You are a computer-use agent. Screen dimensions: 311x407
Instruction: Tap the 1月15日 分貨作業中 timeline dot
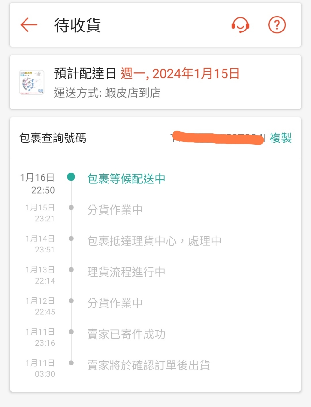71,207
